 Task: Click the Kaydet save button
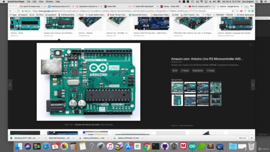tap(185, 71)
